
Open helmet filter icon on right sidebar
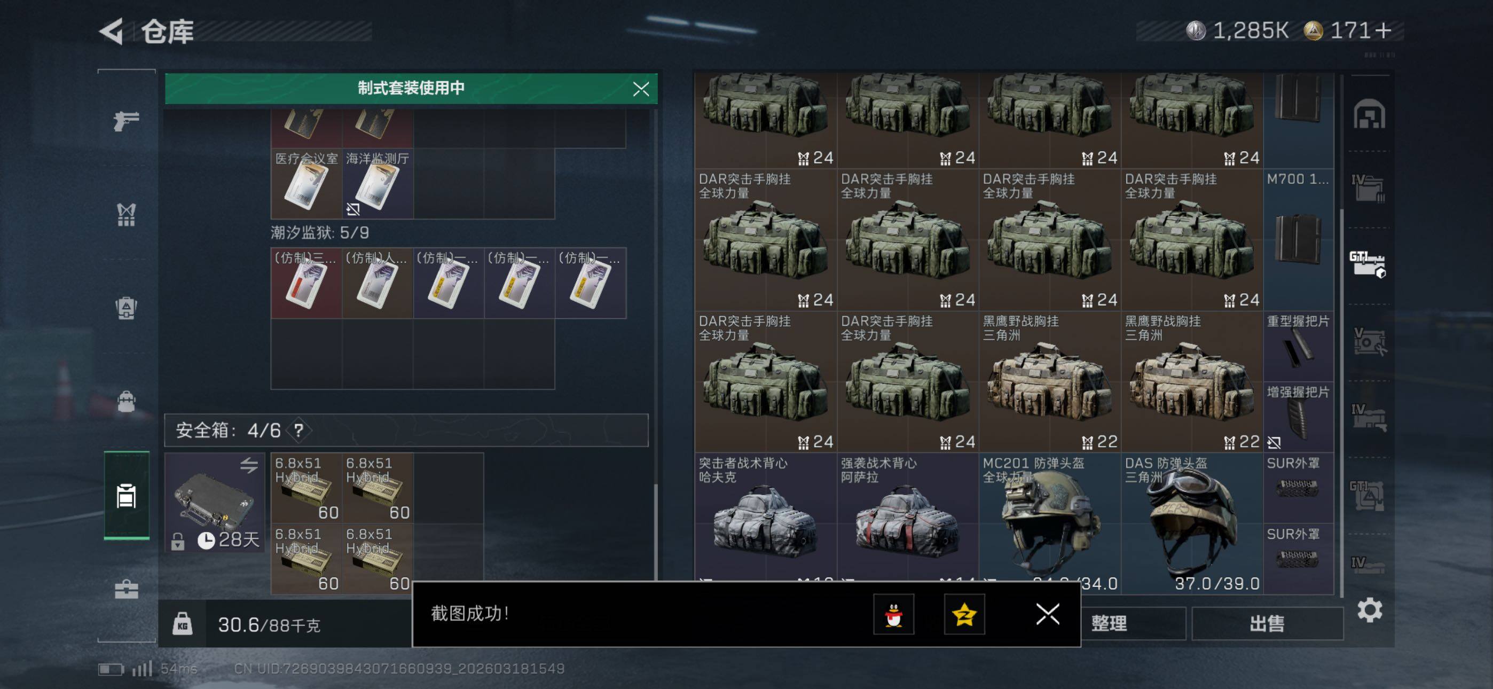(1370, 114)
